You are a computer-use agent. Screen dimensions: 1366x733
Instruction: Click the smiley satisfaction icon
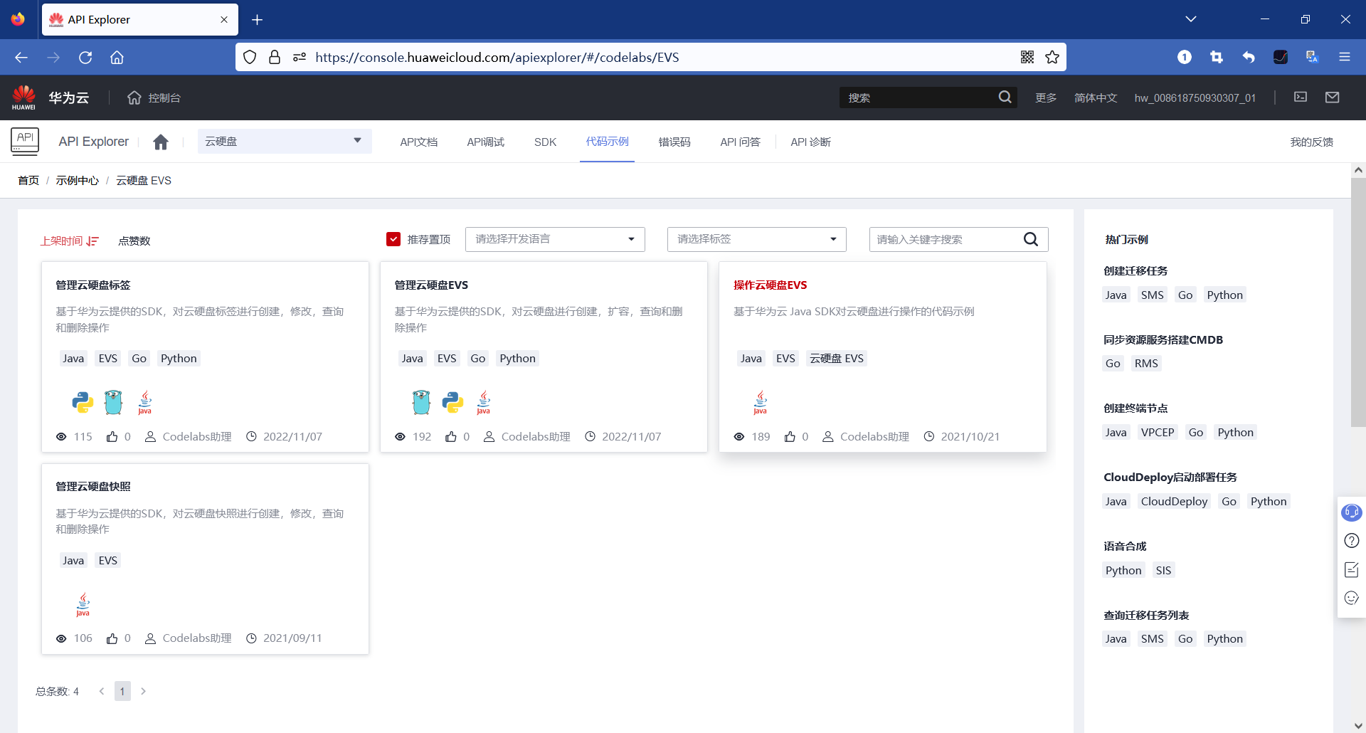point(1352,598)
